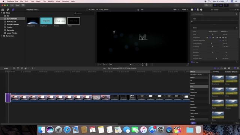
Task: Click the Insert clip edit icon
Action: [x=18, y=68]
